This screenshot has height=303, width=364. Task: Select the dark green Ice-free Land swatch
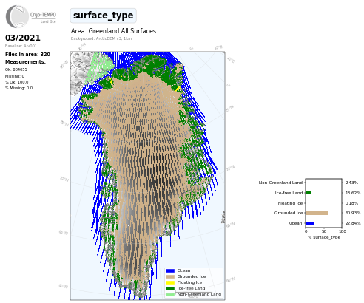[x=170, y=288]
